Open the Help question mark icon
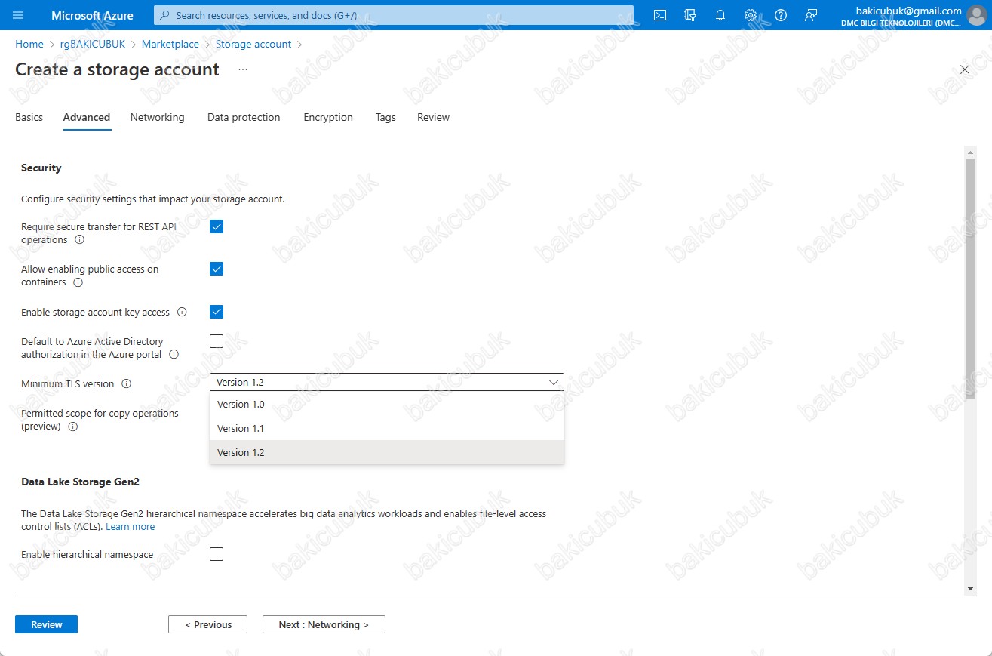The image size is (992, 656). pyautogui.click(x=781, y=15)
